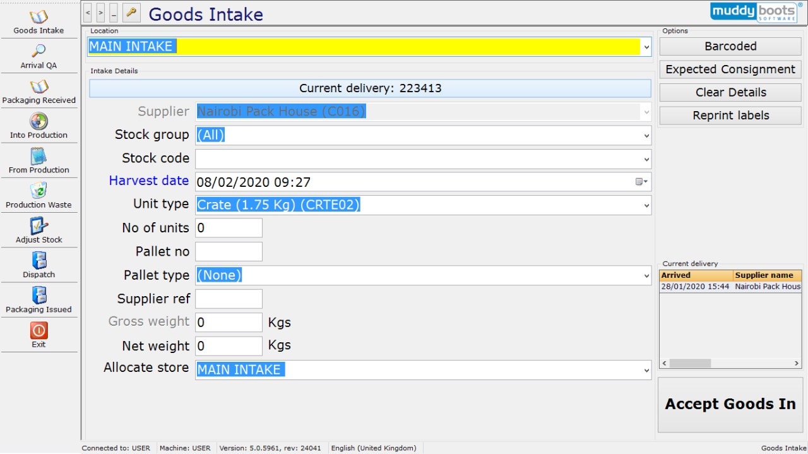Click the key icon in toolbar
The width and height of the screenshot is (808, 454).
131,12
